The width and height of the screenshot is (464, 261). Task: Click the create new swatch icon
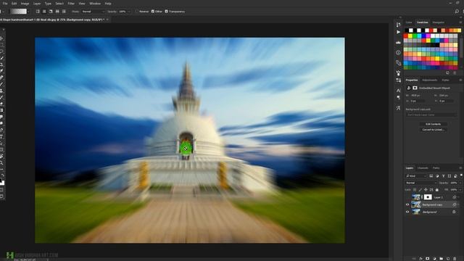click(447, 72)
